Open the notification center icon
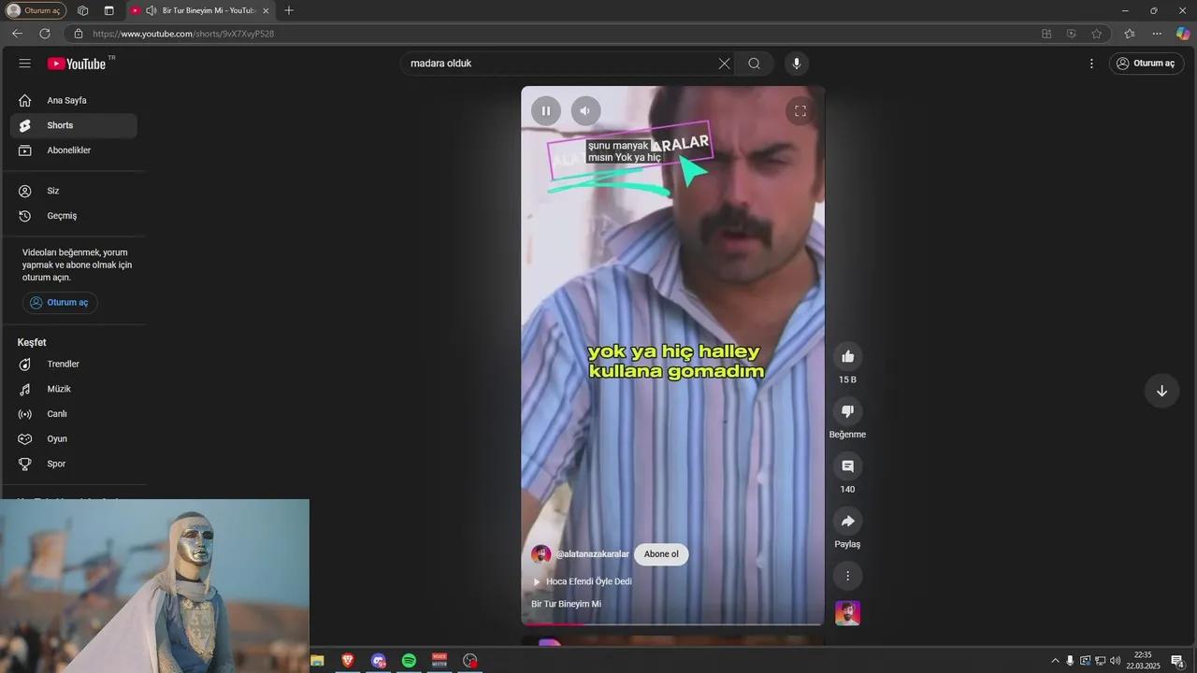 click(1177, 661)
